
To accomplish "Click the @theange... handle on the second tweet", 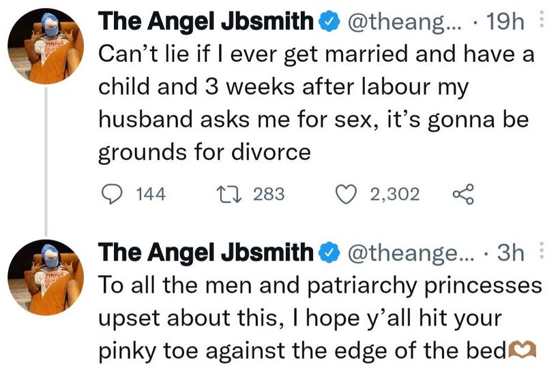I will pyautogui.click(x=407, y=254).
